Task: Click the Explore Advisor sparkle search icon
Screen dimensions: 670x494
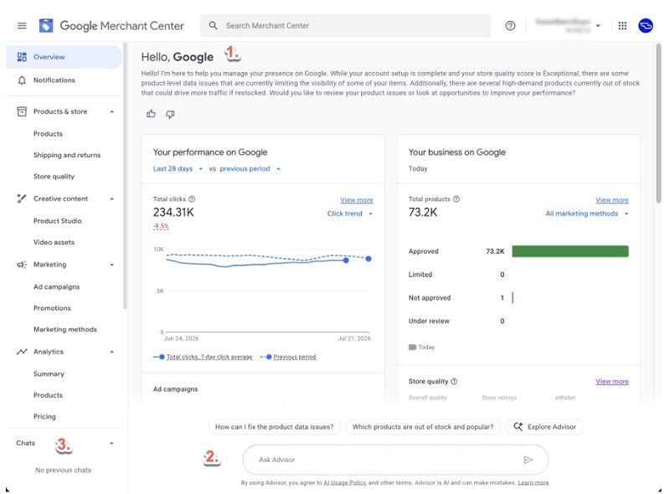Action: pos(518,426)
